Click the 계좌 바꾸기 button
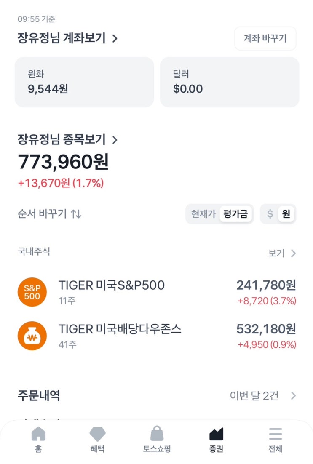 coord(265,39)
